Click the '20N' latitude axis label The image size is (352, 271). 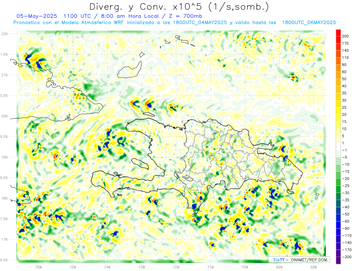point(4,116)
